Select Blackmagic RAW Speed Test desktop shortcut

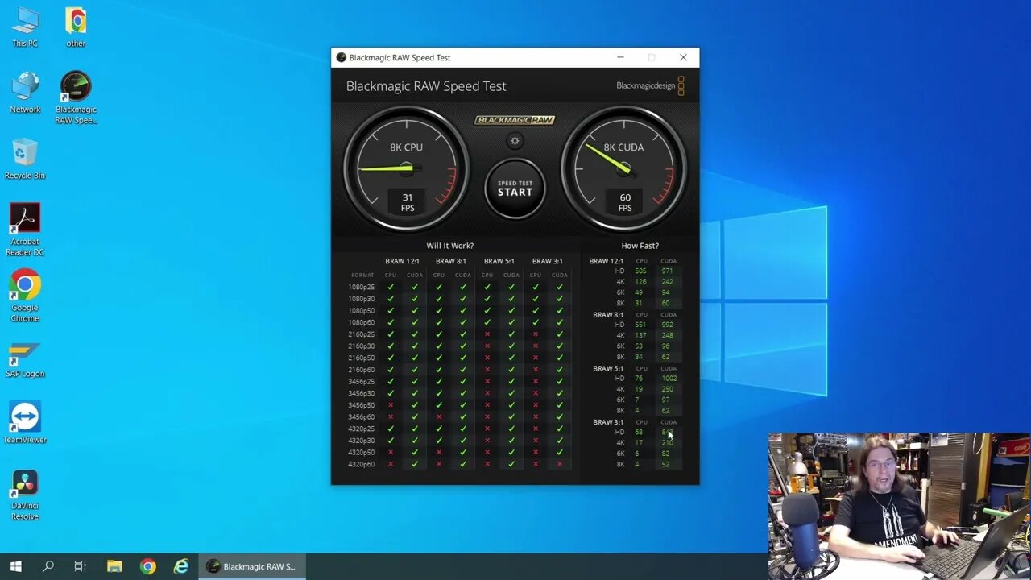point(76,97)
